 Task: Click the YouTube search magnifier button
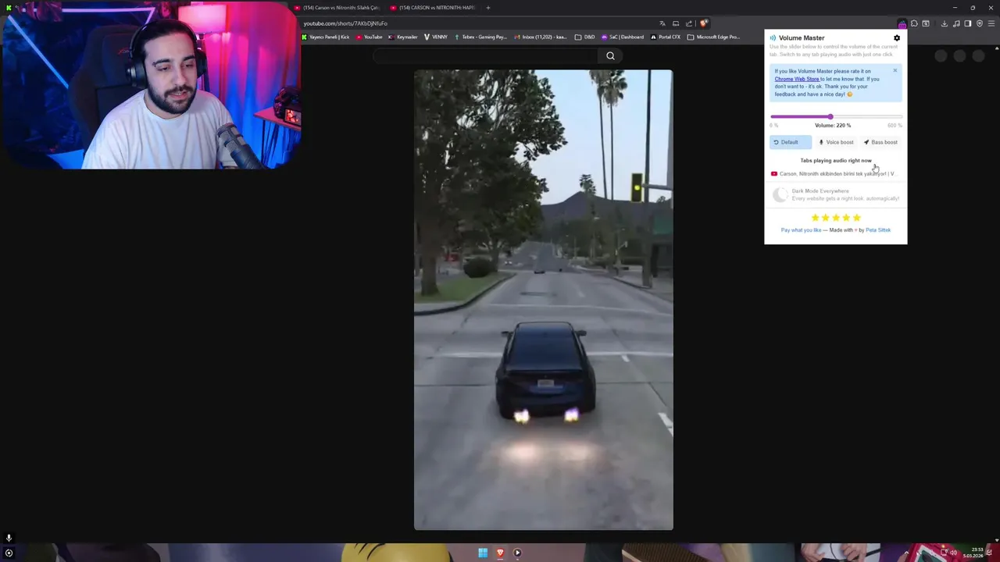click(x=610, y=55)
